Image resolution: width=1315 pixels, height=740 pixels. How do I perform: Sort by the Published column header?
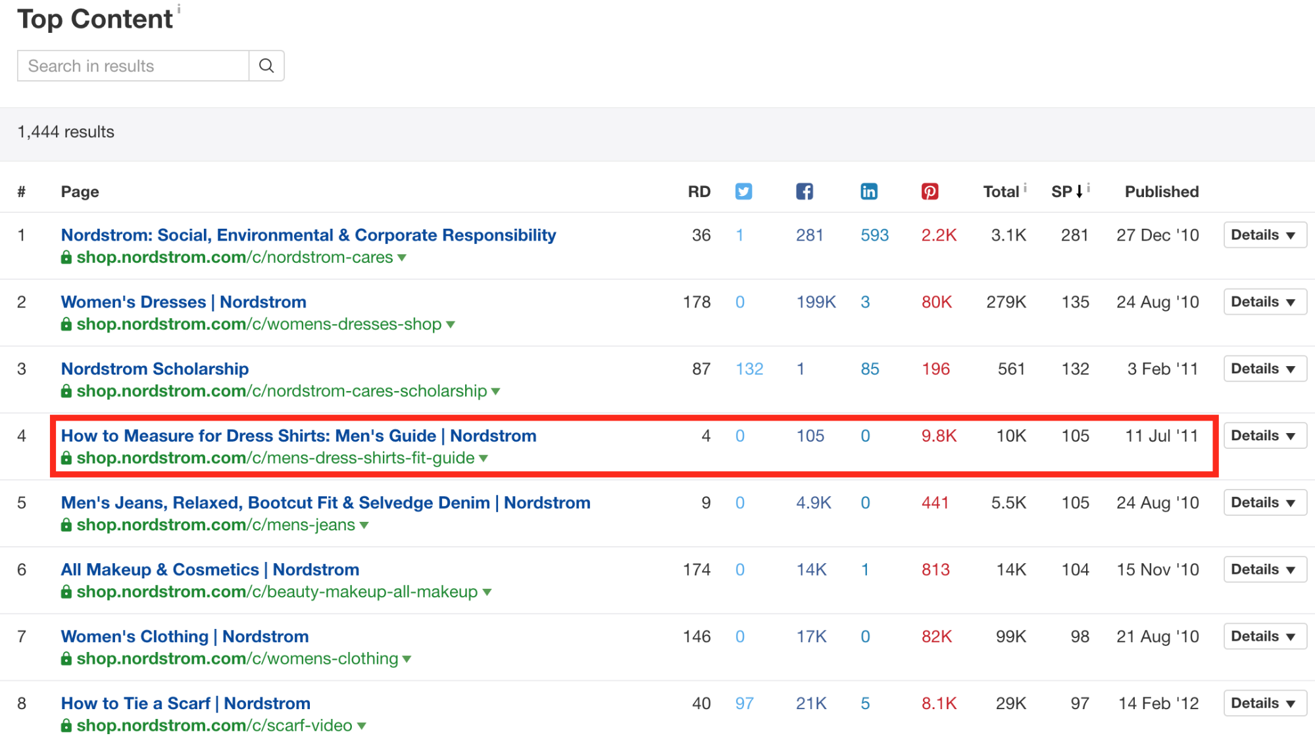point(1162,191)
